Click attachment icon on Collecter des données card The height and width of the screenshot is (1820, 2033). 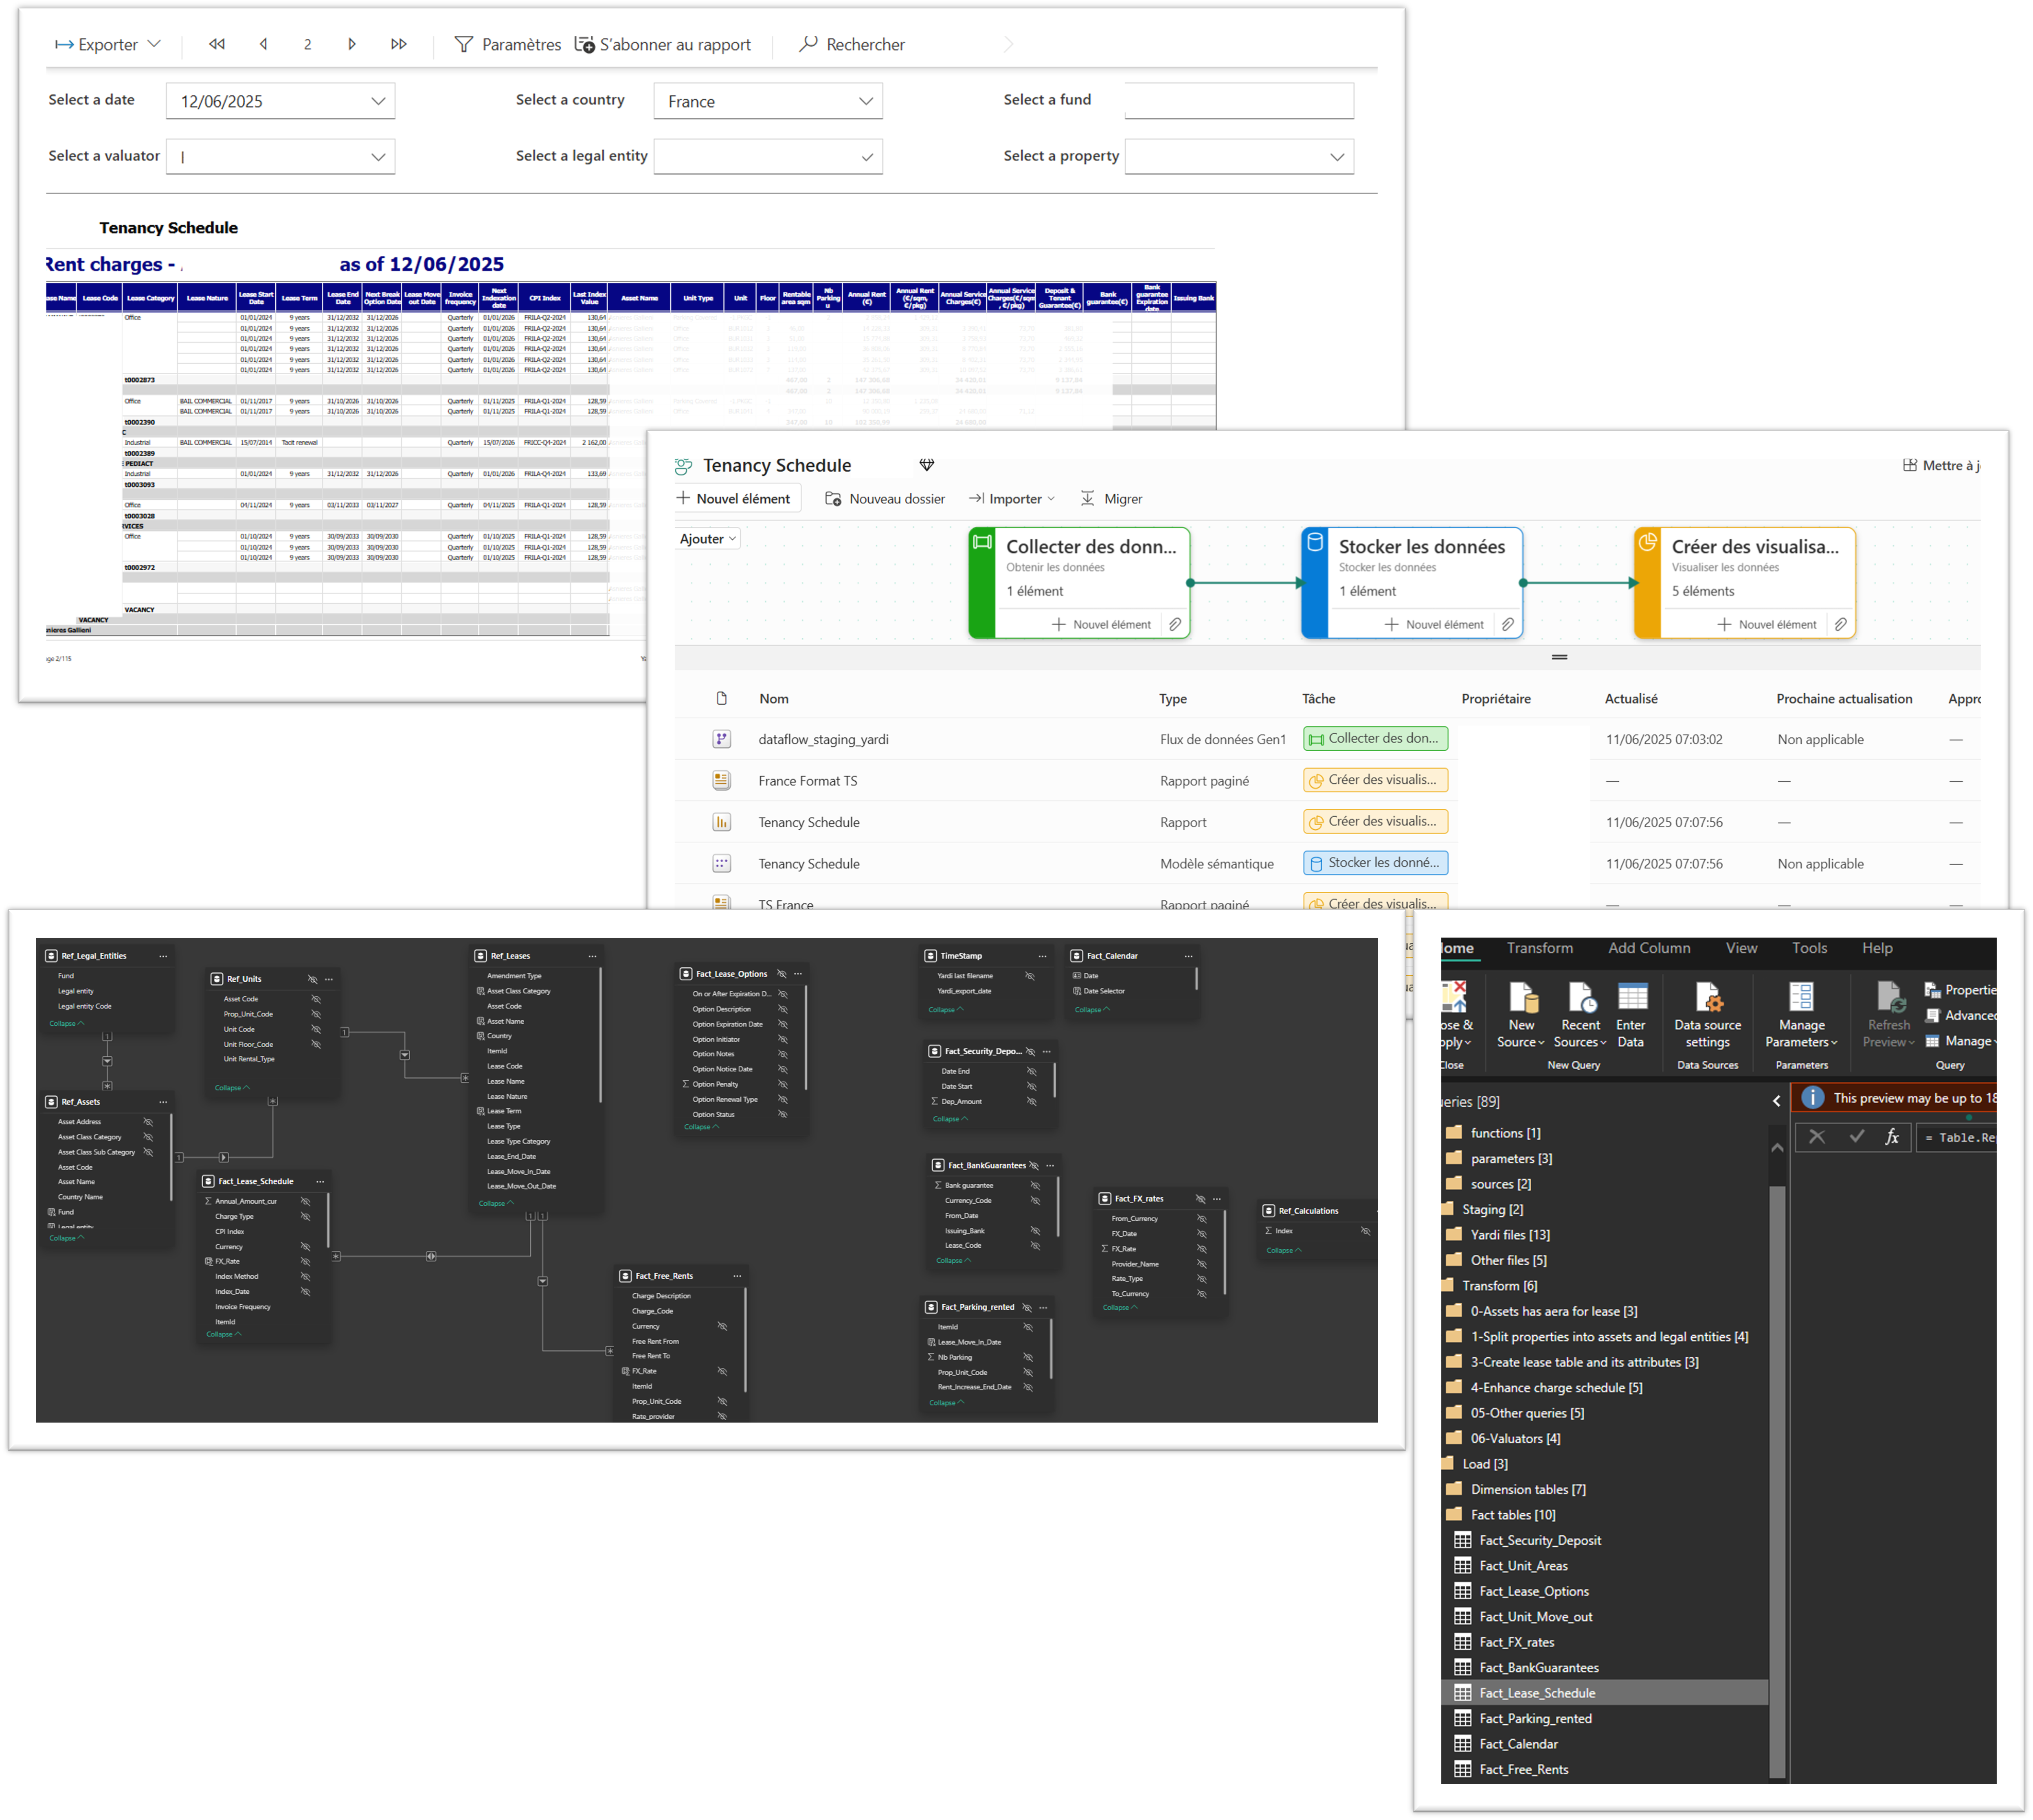(1175, 625)
